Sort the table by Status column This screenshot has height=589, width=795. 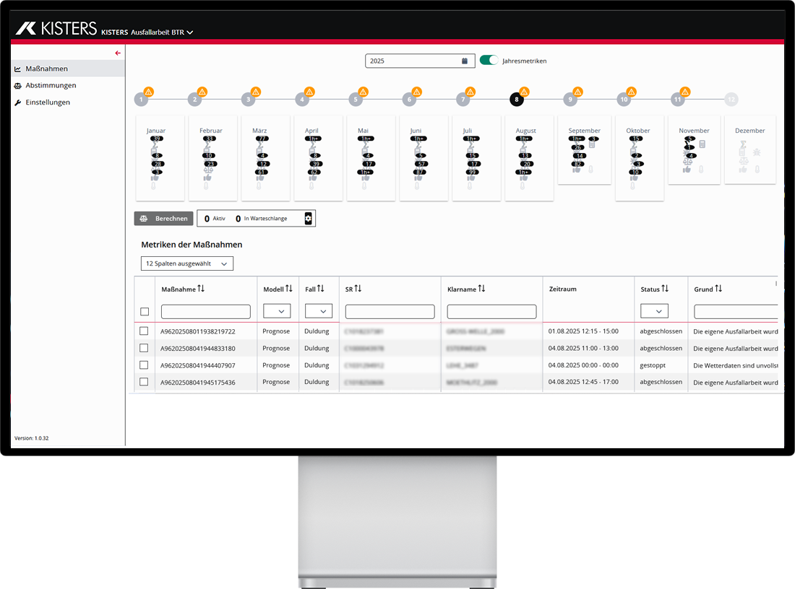[x=665, y=289]
